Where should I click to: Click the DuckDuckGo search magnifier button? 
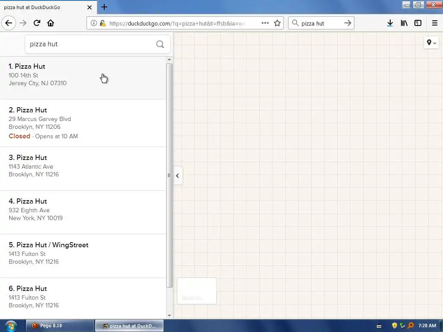pyautogui.click(x=160, y=44)
